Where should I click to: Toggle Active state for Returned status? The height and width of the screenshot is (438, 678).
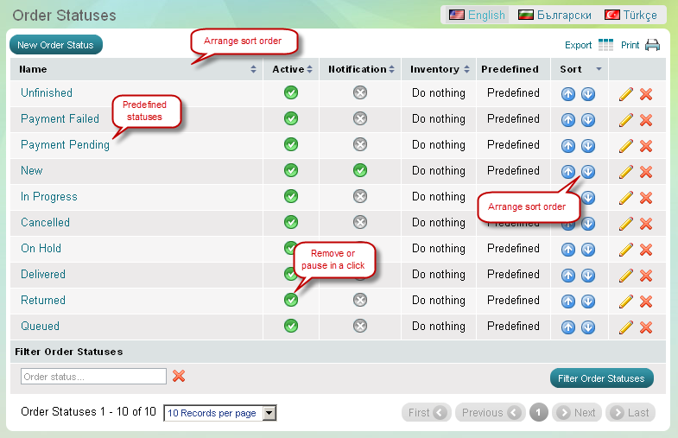tap(291, 300)
